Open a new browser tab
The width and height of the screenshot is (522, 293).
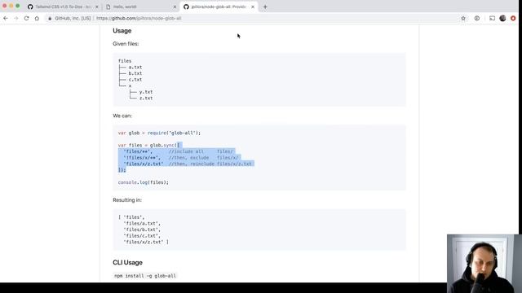[x=265, y=7]
